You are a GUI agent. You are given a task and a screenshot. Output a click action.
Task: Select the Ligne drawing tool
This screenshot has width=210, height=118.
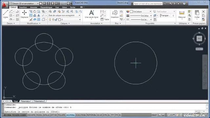pyautogui.click(x=6, y=14)
